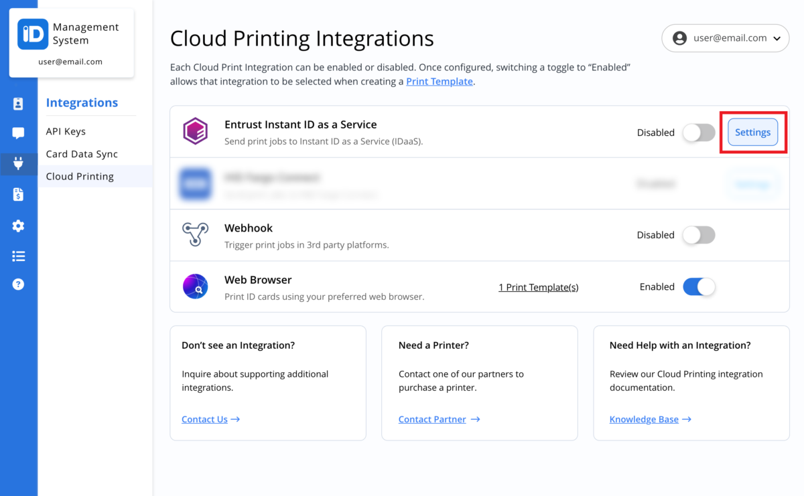Open the chat messages icon in the sidebar

19,133
